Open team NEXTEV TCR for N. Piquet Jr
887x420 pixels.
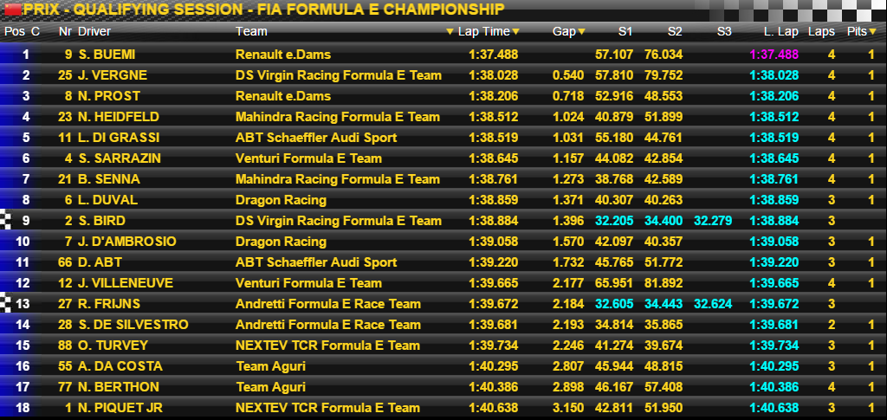[327, 408]
